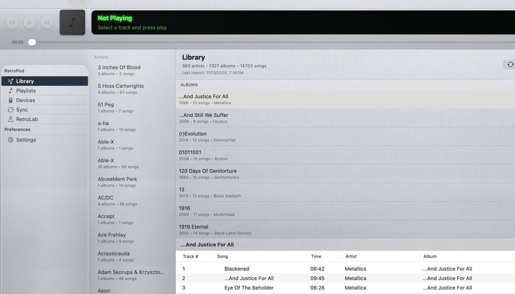Click the previous track button
Screen dimensions: 515x294
point(12,23)
